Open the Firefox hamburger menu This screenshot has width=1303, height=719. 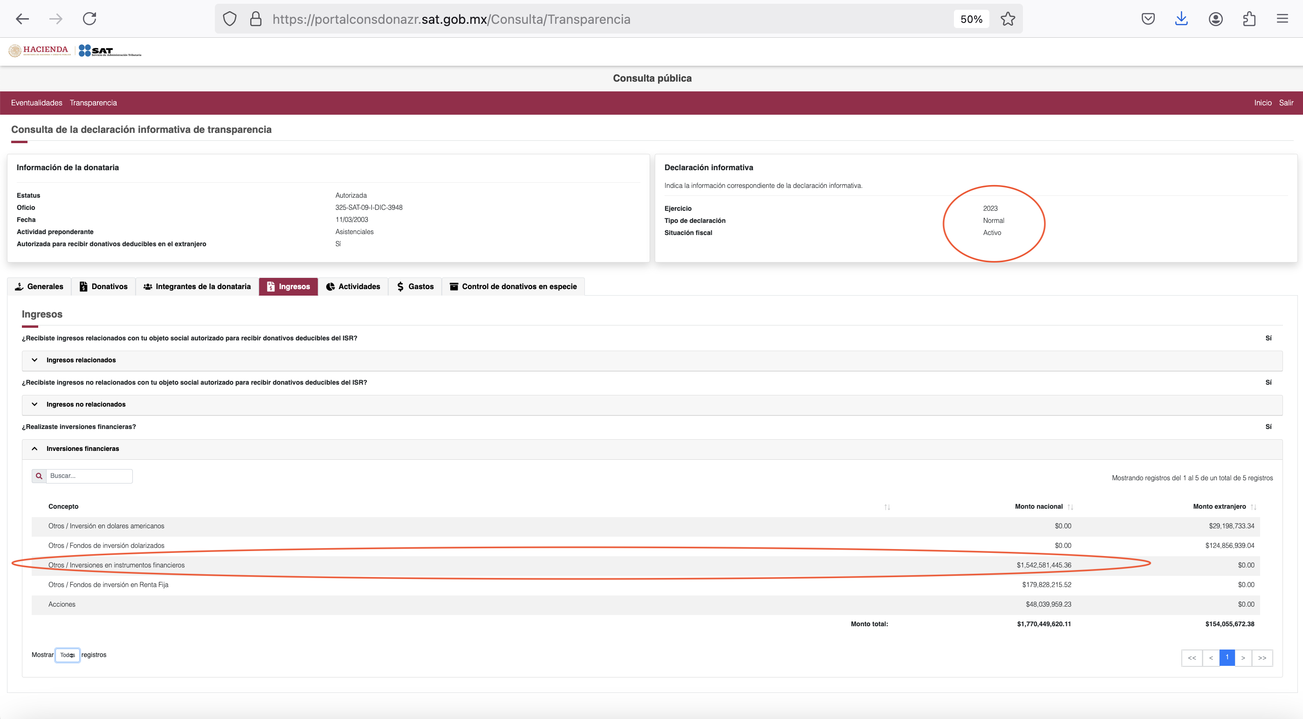click(1282, 19)
